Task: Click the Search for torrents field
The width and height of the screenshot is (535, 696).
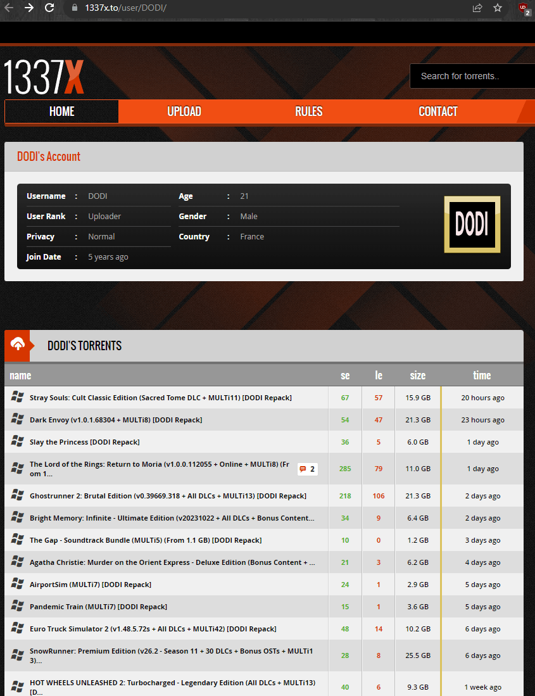Action: [472, 76]
